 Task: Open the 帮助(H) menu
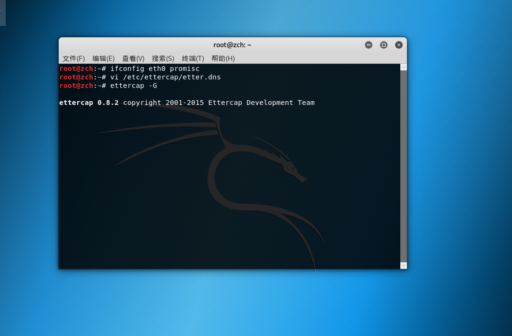(223, 59)
